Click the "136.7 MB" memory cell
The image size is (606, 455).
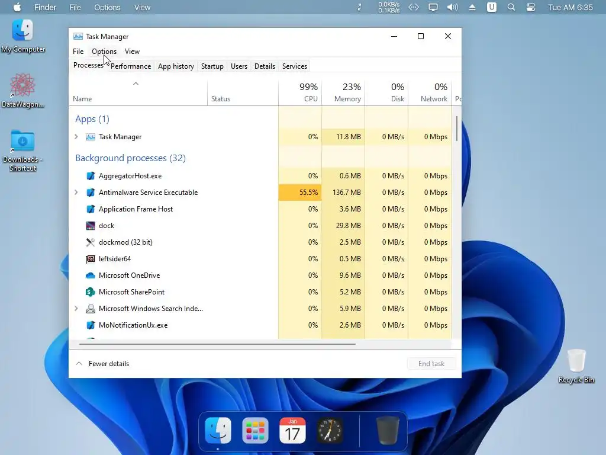coord(343,193)
